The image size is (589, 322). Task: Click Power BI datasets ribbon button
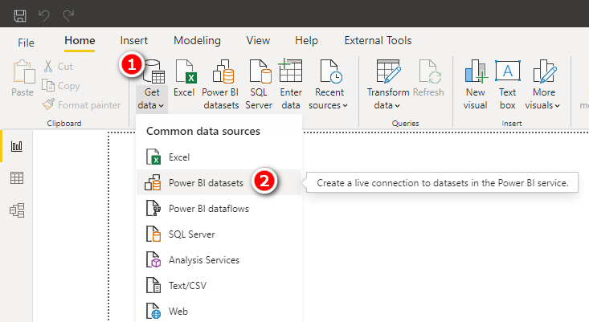click(x=221, y=85)
